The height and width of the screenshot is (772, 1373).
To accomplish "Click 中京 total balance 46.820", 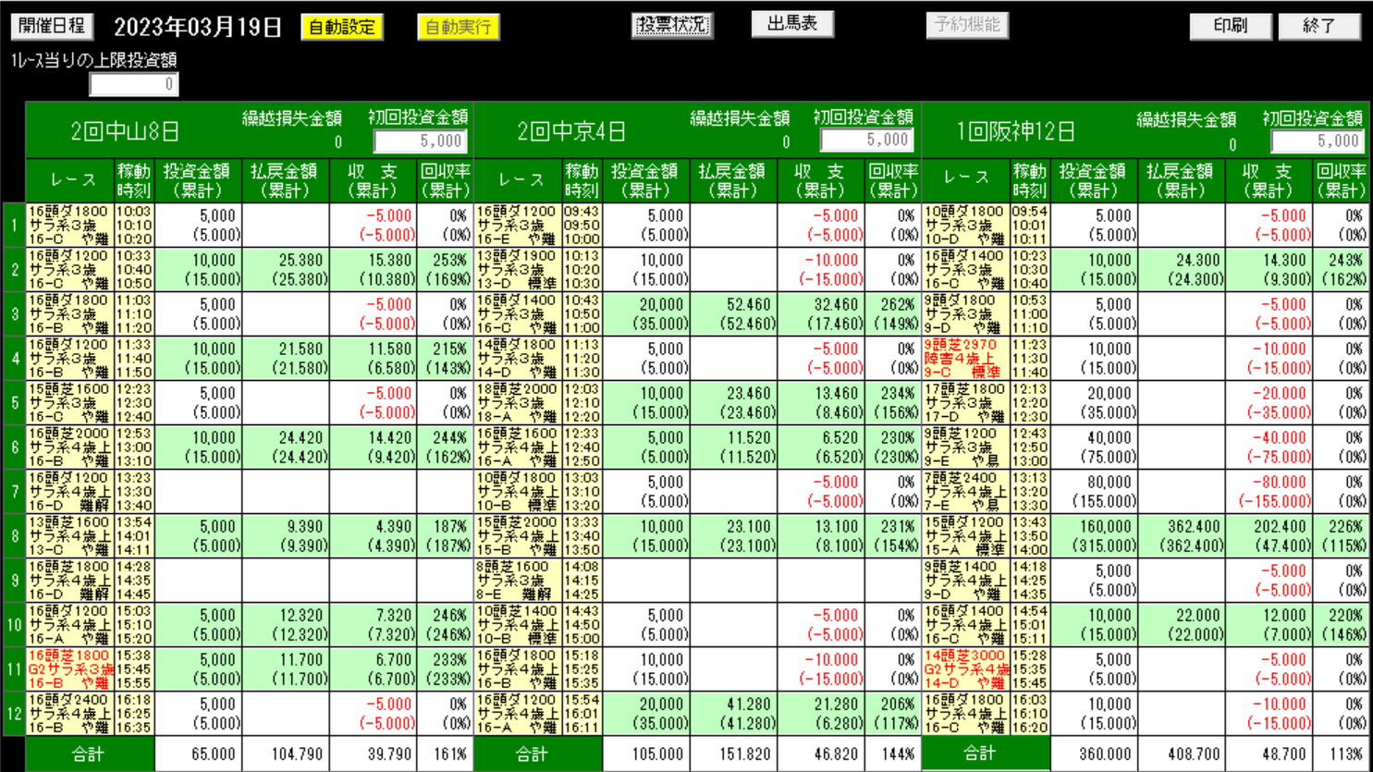I will pos(836,754).
